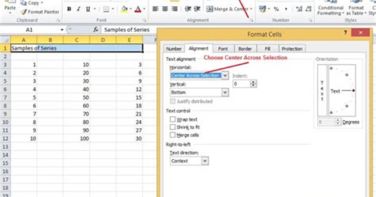This screenshot has height=197, width=376.
Task: Apply Fill Color bucket icon
Action: tap(124, 9)
